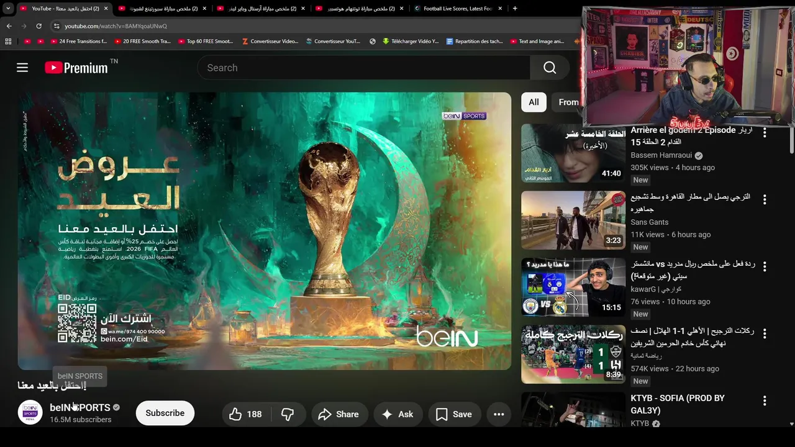Viewport: 795px width, 447px height.
Task: Subscribe to beIN SPORTS channel
Action: [x=165, y=413]
